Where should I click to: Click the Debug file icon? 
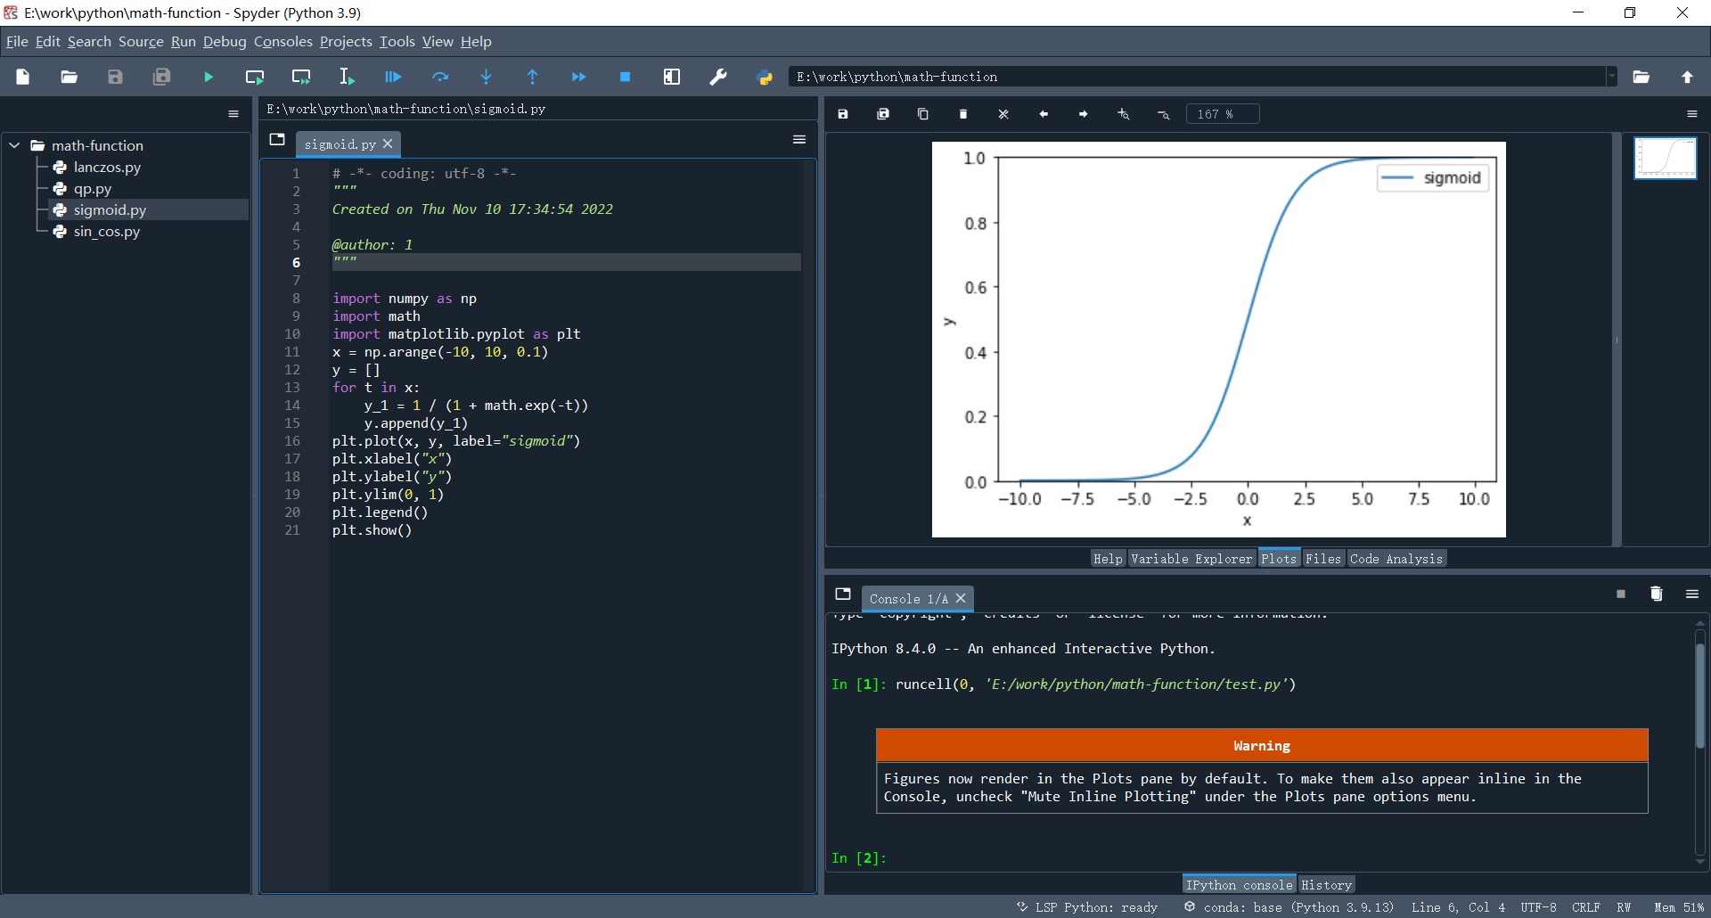(x=393, y=78)
